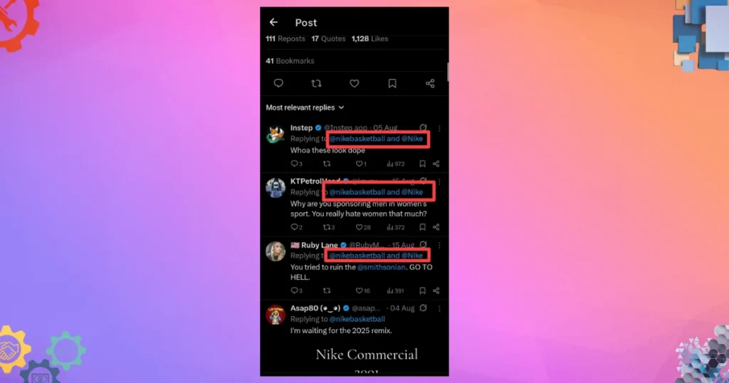Repost the main post using repost icon
This screenshot has width=729, height=383.
click(316, 83)
